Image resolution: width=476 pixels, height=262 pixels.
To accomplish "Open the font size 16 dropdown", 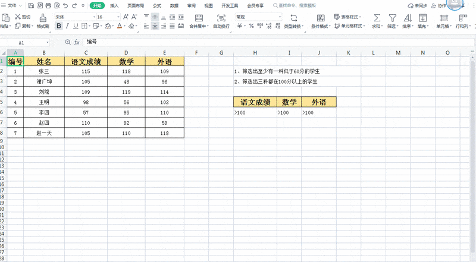I will click(118, 17).
